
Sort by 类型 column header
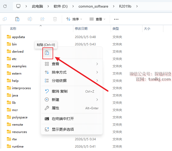click(116, 29)
